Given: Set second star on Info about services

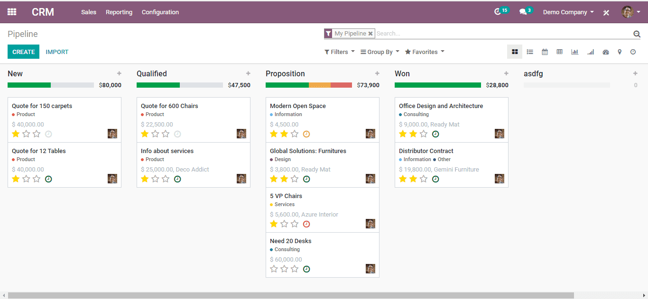Looking at the screenshot, I should (155, 179).
